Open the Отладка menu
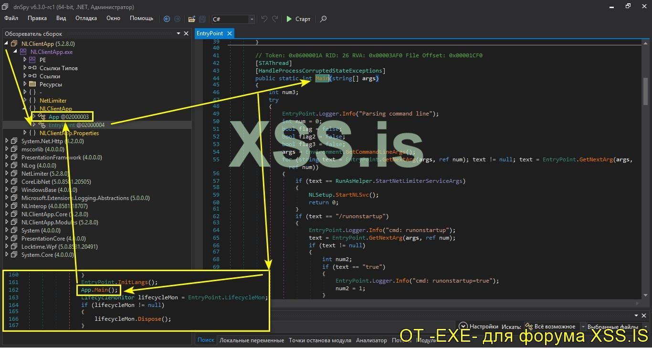This screenshot has width=652, height=348. (86, 18)
